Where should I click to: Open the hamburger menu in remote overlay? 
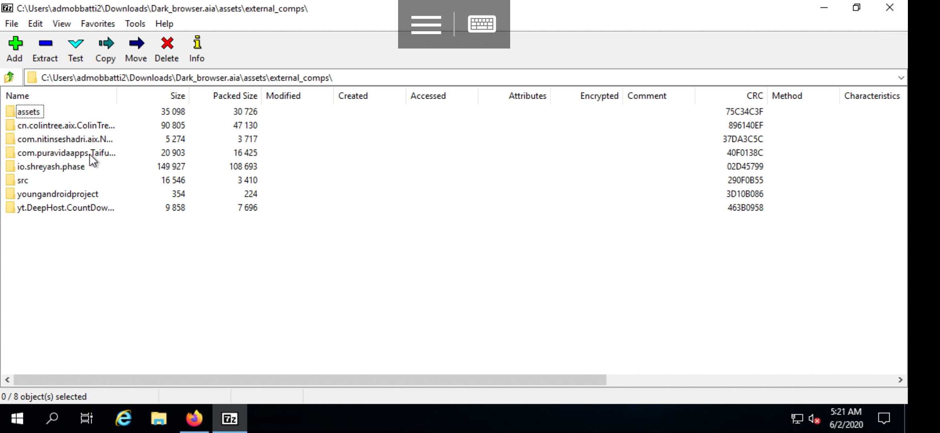[x=426, y=24]
